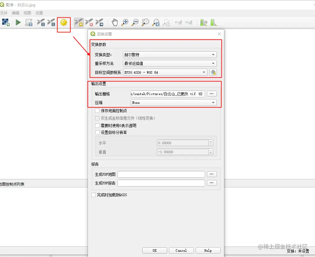Browse for 生成PDF地图 path

(212, 174)
